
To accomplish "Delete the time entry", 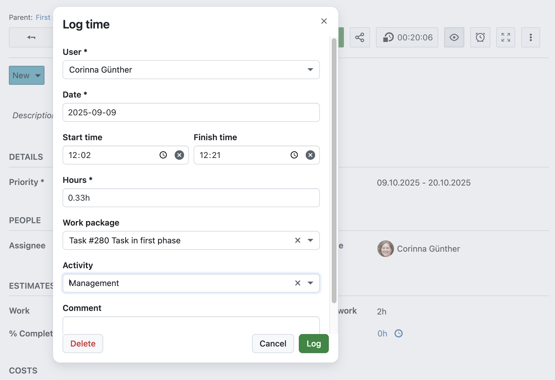I will [83, 344].
